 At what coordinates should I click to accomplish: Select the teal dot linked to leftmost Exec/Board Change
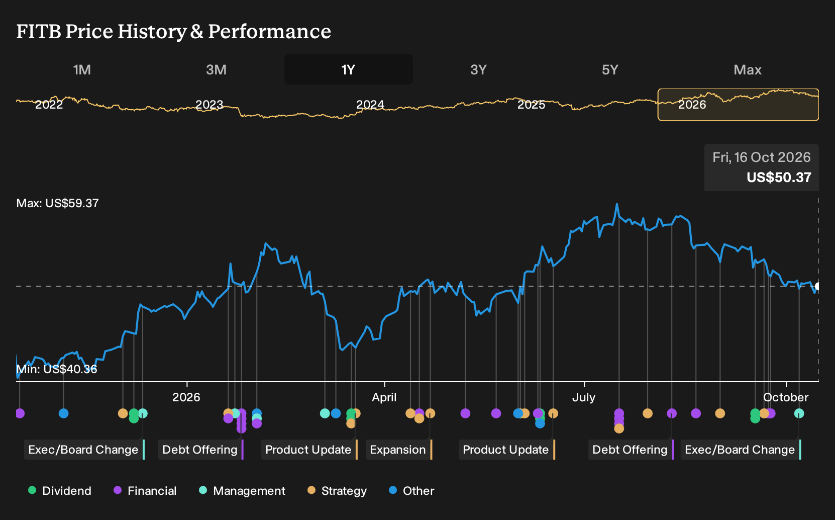(x=143, y=413)
